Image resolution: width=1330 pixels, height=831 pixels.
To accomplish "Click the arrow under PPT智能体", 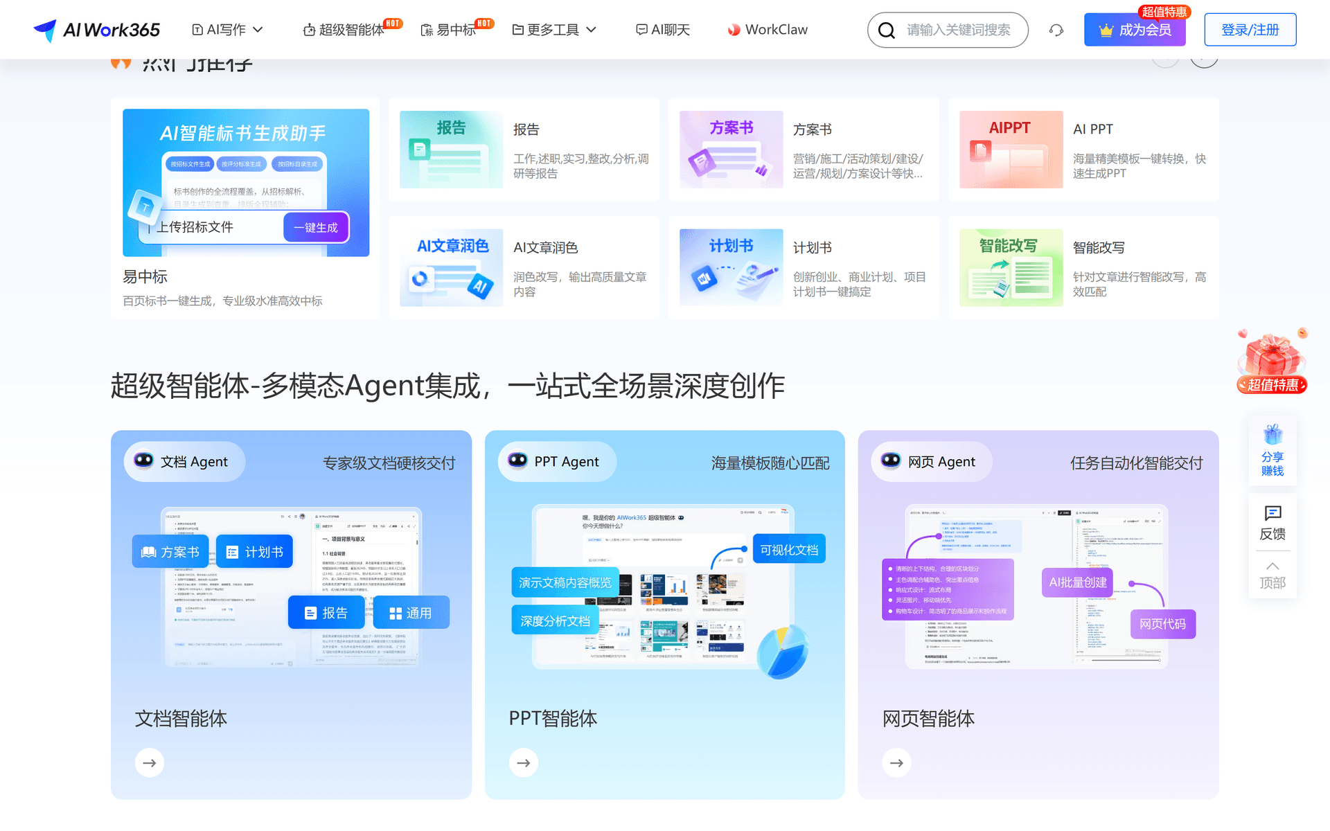I will [x=524, y=762].
